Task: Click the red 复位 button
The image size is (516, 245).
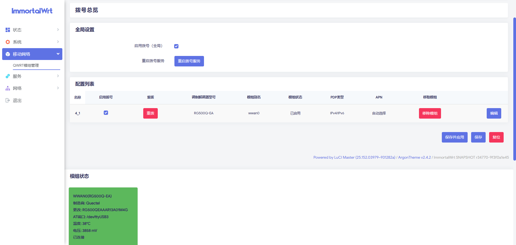Action: (x=496, y=137)
